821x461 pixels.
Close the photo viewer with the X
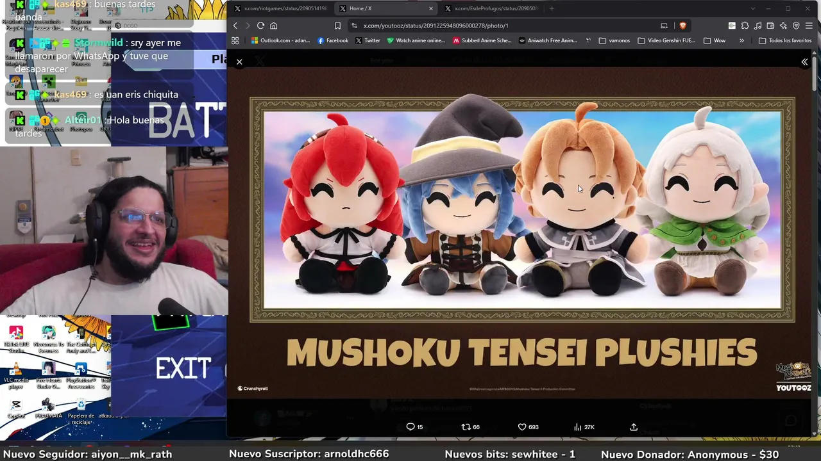coord(239,62)
